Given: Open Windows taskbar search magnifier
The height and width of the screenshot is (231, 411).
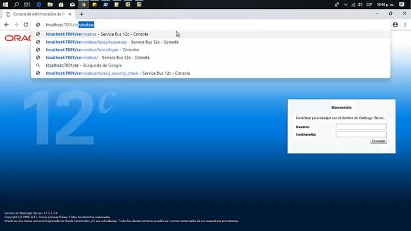Looking at the screenshot, I should (x=16, y=4).
